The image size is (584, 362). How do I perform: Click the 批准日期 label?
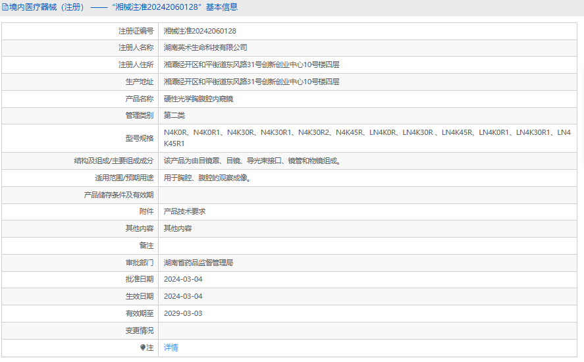[140, 279]
